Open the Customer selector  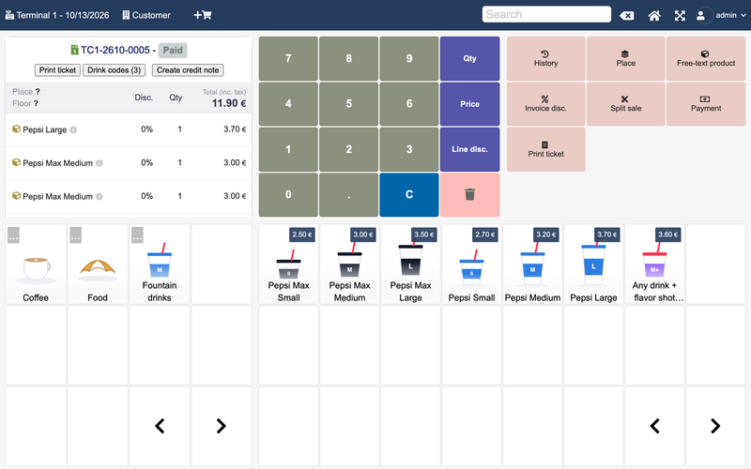(x=146, y=15)
